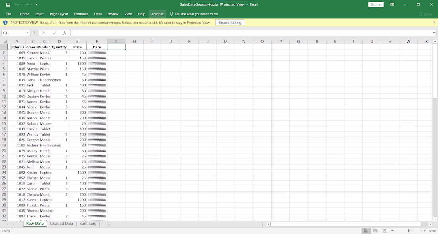
Task: Close the Protected View message bar
Action: 434,23
